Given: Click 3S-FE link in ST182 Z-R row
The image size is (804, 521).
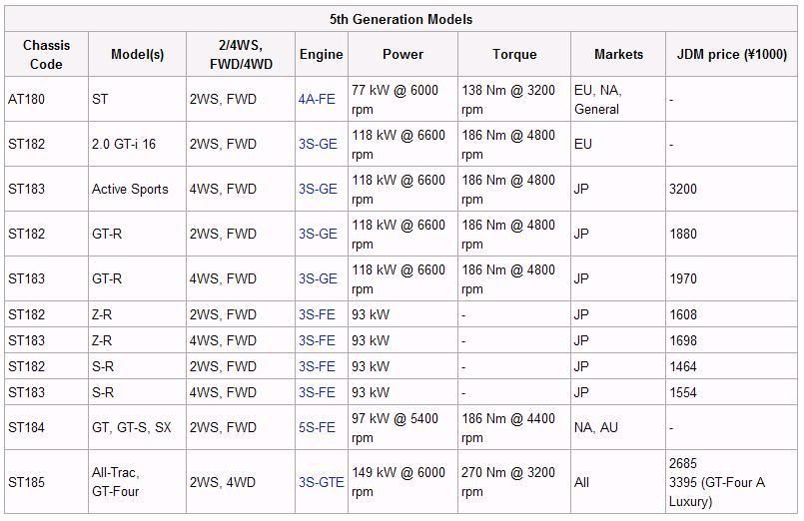Looking at the screenshot, I should [317, 314].
